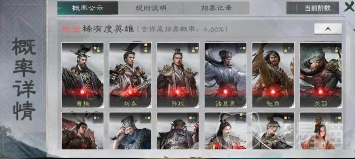Select the 概率公示 tab
The image size is (355, 159).
88,8
